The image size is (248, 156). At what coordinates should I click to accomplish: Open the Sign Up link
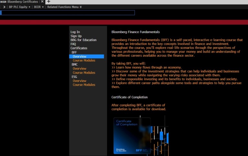click(x=76, y=36)
